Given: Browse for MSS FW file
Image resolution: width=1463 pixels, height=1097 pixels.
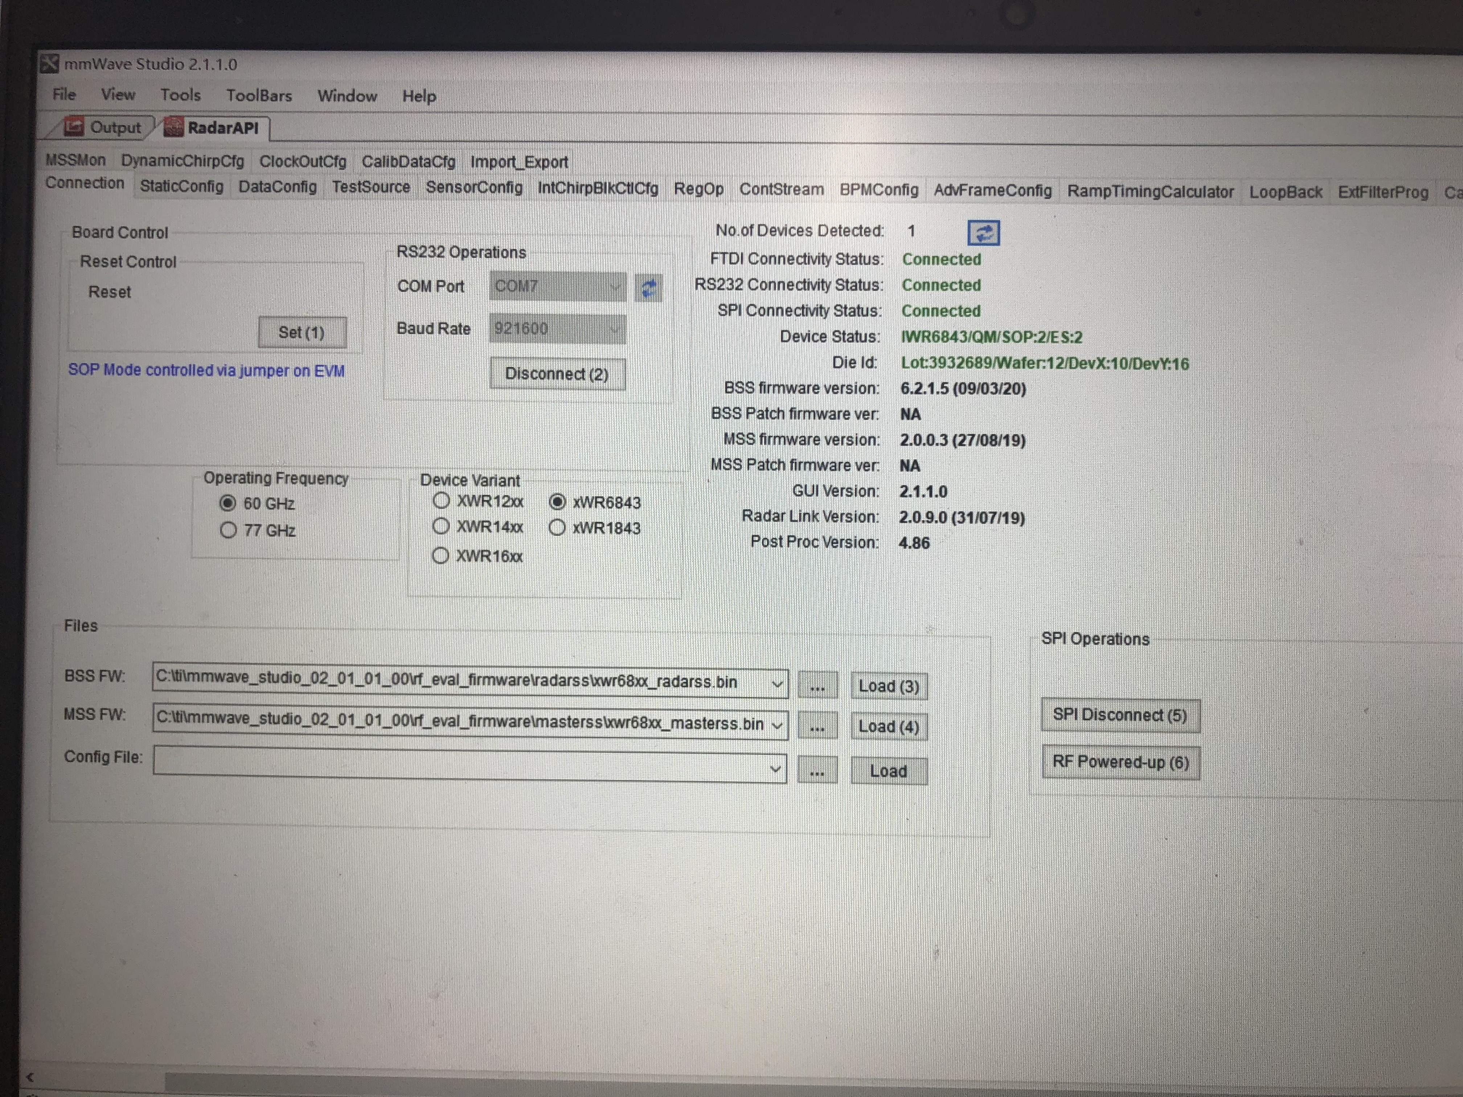Looking at the screenshot, I should 817,726.
